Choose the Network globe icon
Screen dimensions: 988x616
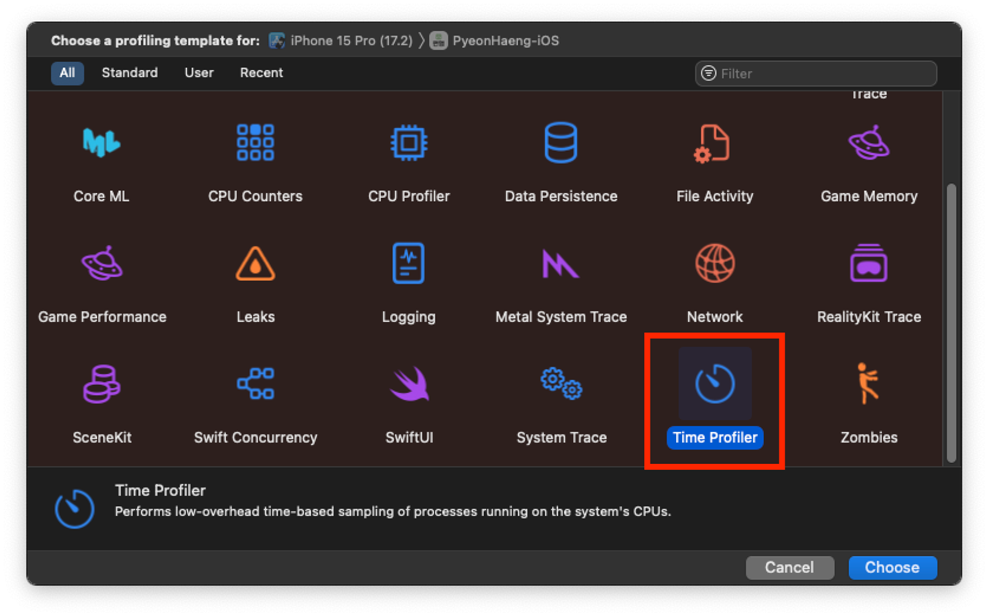click(715, 263)
